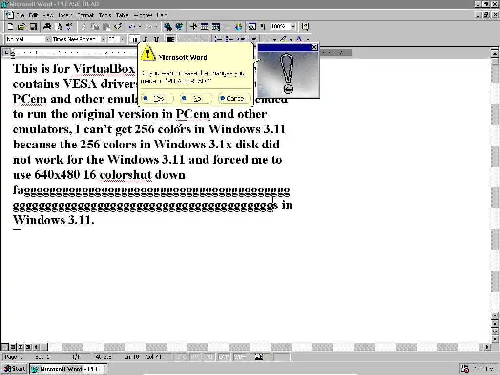Image resolution: width=500 pixels, height=375 pixels.
Task: Print the document with printer icon
Action: 47,27
